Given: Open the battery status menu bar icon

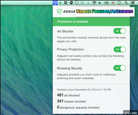Looking at the screenshot, I should (x=107, y=3).
